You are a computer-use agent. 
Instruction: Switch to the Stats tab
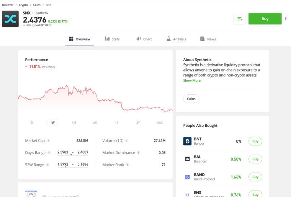pos(112,39)
